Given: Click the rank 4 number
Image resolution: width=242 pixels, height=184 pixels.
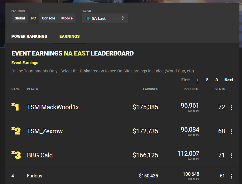Looking at the screenshot, I should tap(13, 176).
